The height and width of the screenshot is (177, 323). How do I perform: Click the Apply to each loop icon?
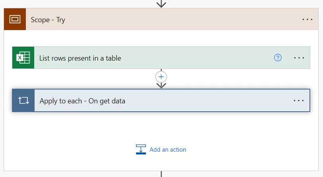[x=23, y=101]
